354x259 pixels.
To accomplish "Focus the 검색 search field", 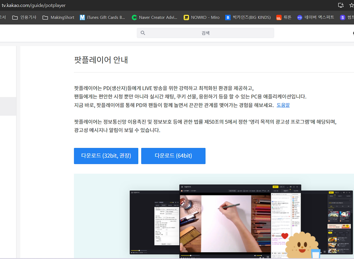I will [x=205, y=33].
